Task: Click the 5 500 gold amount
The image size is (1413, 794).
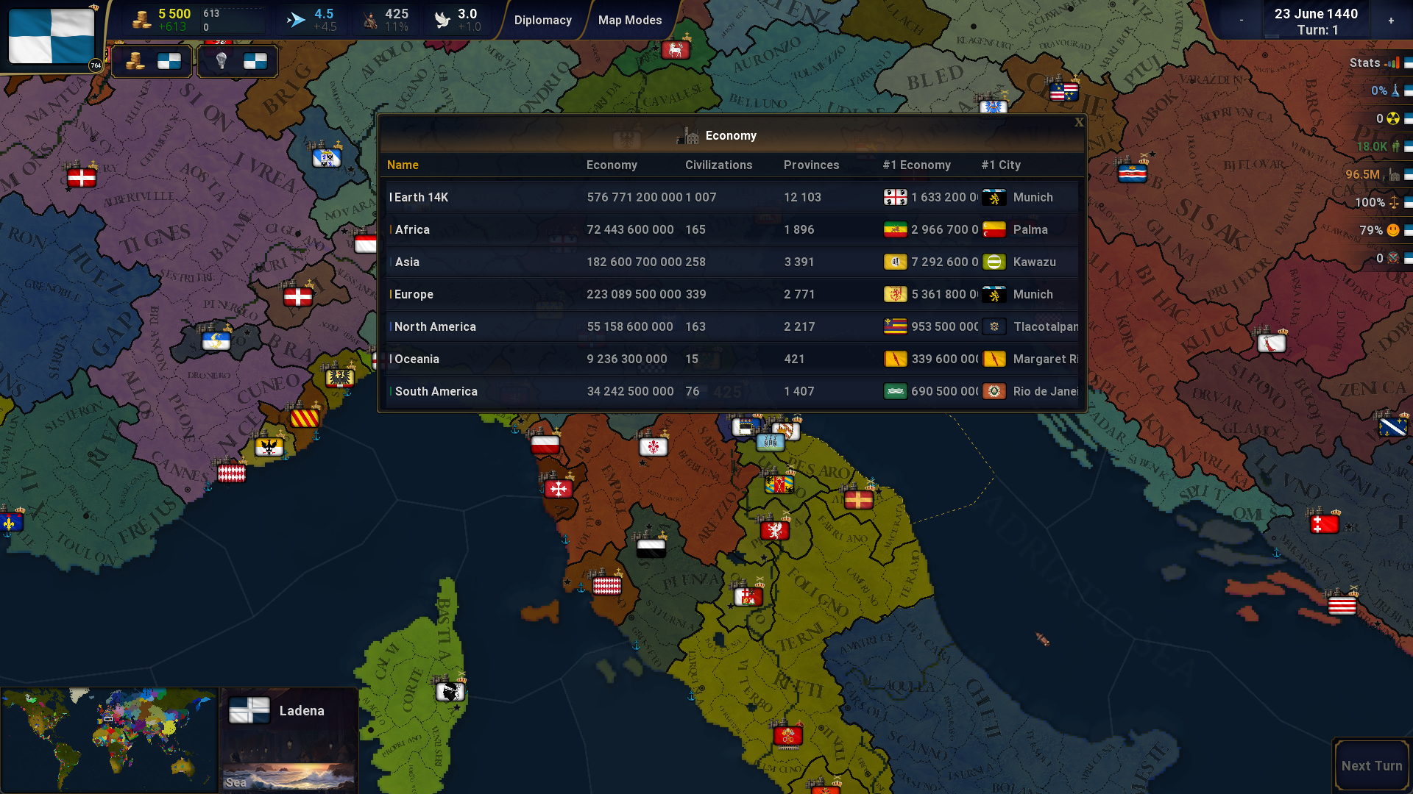Action: click(x=174, y=14)
